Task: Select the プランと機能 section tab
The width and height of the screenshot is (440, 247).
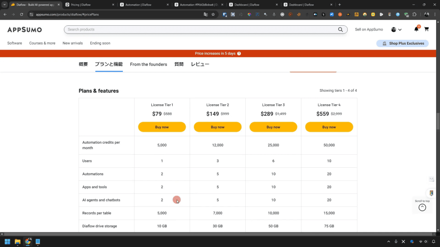Action: [x=109, y=64]
